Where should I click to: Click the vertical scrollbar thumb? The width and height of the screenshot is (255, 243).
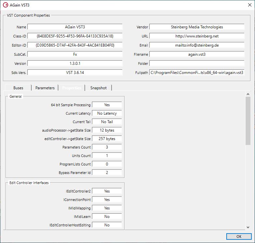click(248, 121)
